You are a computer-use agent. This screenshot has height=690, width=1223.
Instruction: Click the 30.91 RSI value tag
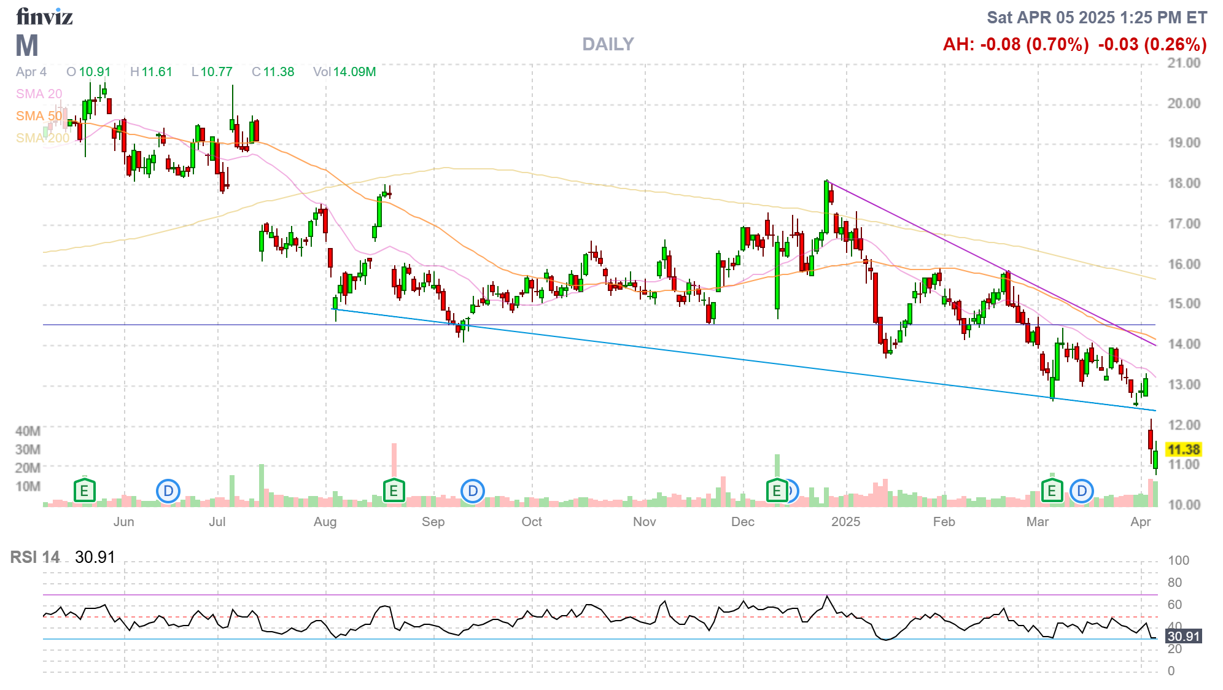click(x=1183, y=637)
